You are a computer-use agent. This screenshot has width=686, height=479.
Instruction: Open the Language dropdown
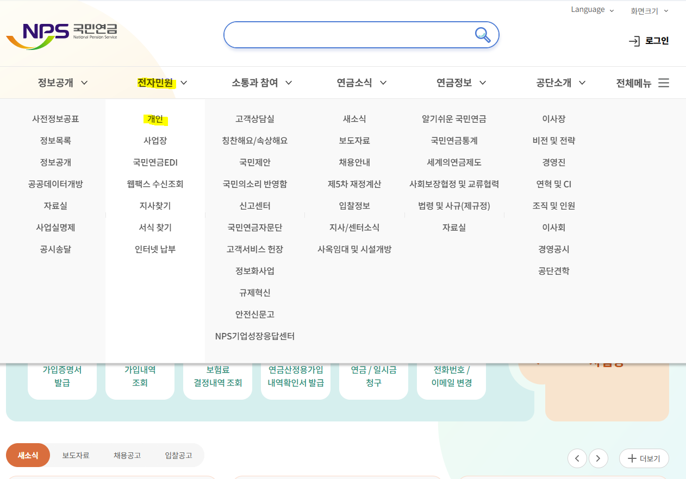point(591,9)
